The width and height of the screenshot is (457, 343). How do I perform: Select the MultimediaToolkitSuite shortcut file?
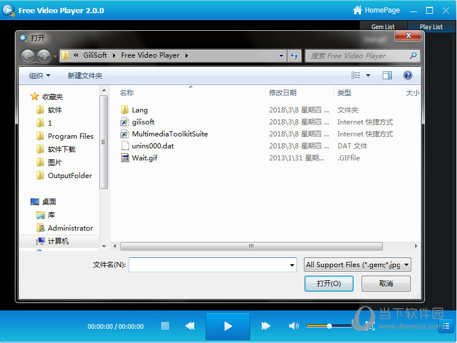click(x=170, y=134)
